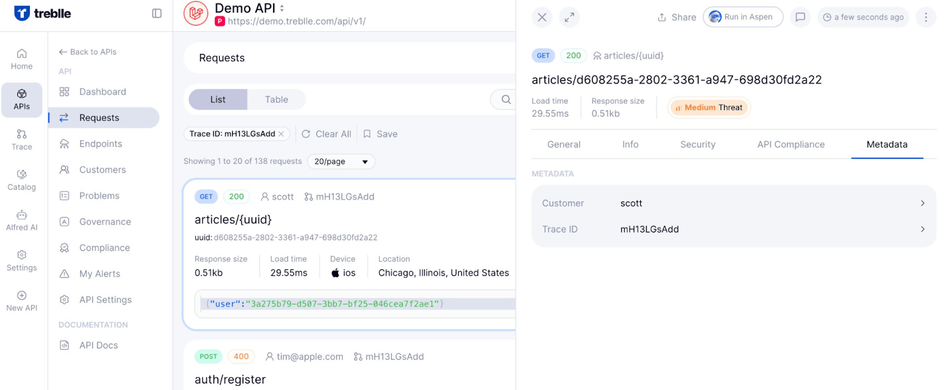Select Requests in the API menu
This screenshot has height=390, width=952.
pos(104,118)
